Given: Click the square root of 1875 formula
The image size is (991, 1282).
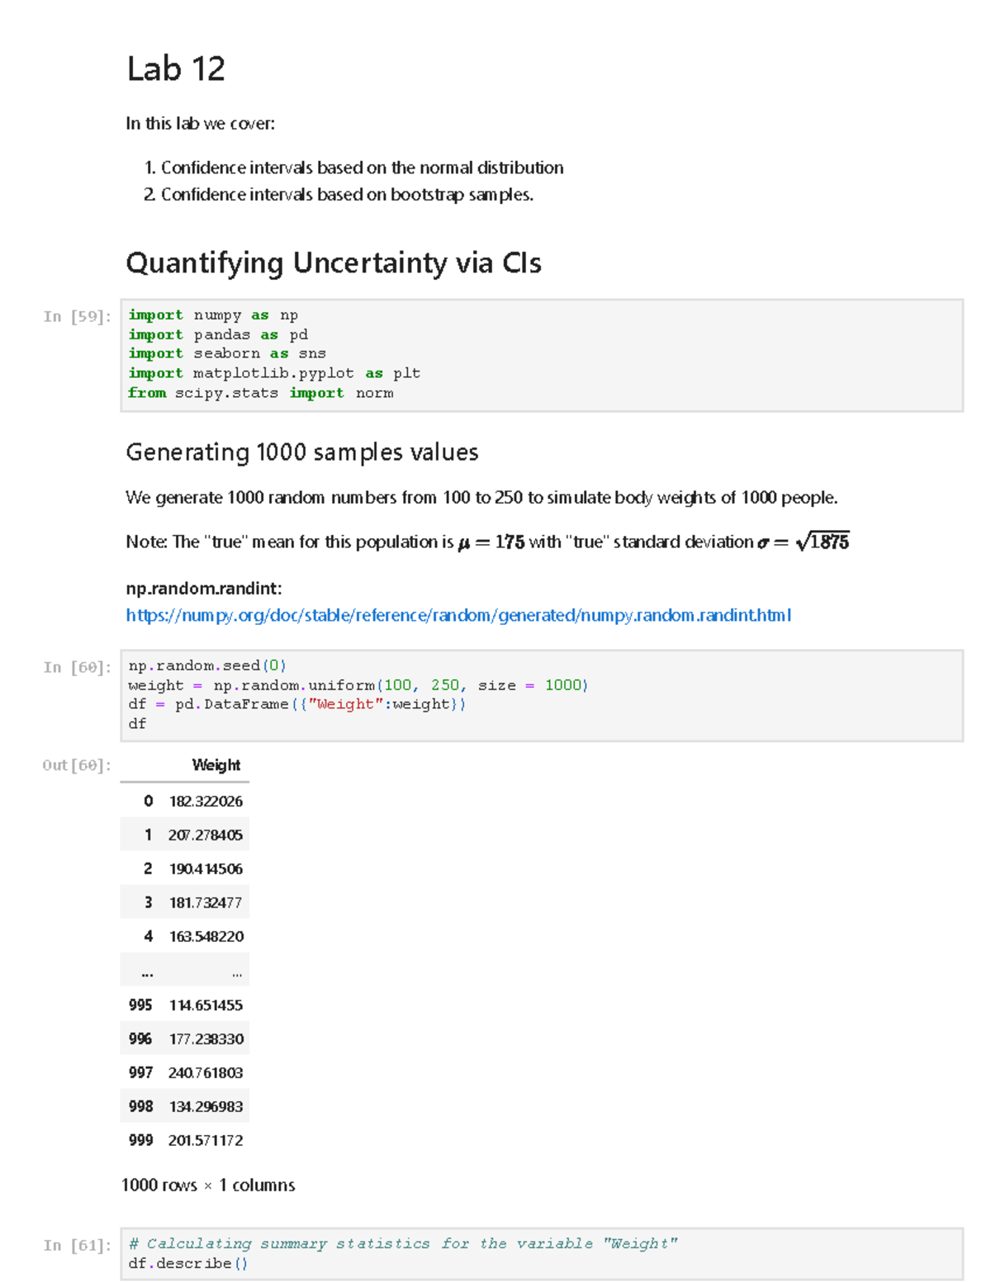Looking at the screenshot, I should point(823,542).
